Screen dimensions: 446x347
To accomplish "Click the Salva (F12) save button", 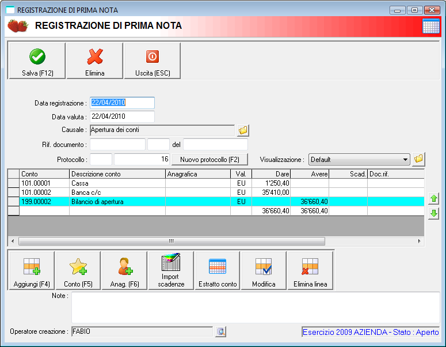I will pos(37,61).
